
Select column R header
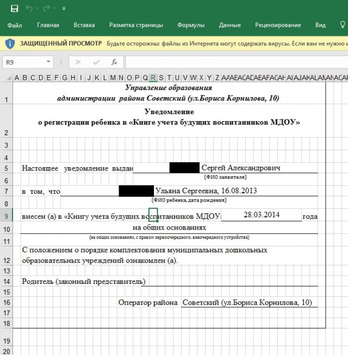tap(153, 78)
